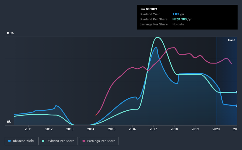Click the 0% y-axis label
Screen dimensions: 242x150
pos(9,122)
